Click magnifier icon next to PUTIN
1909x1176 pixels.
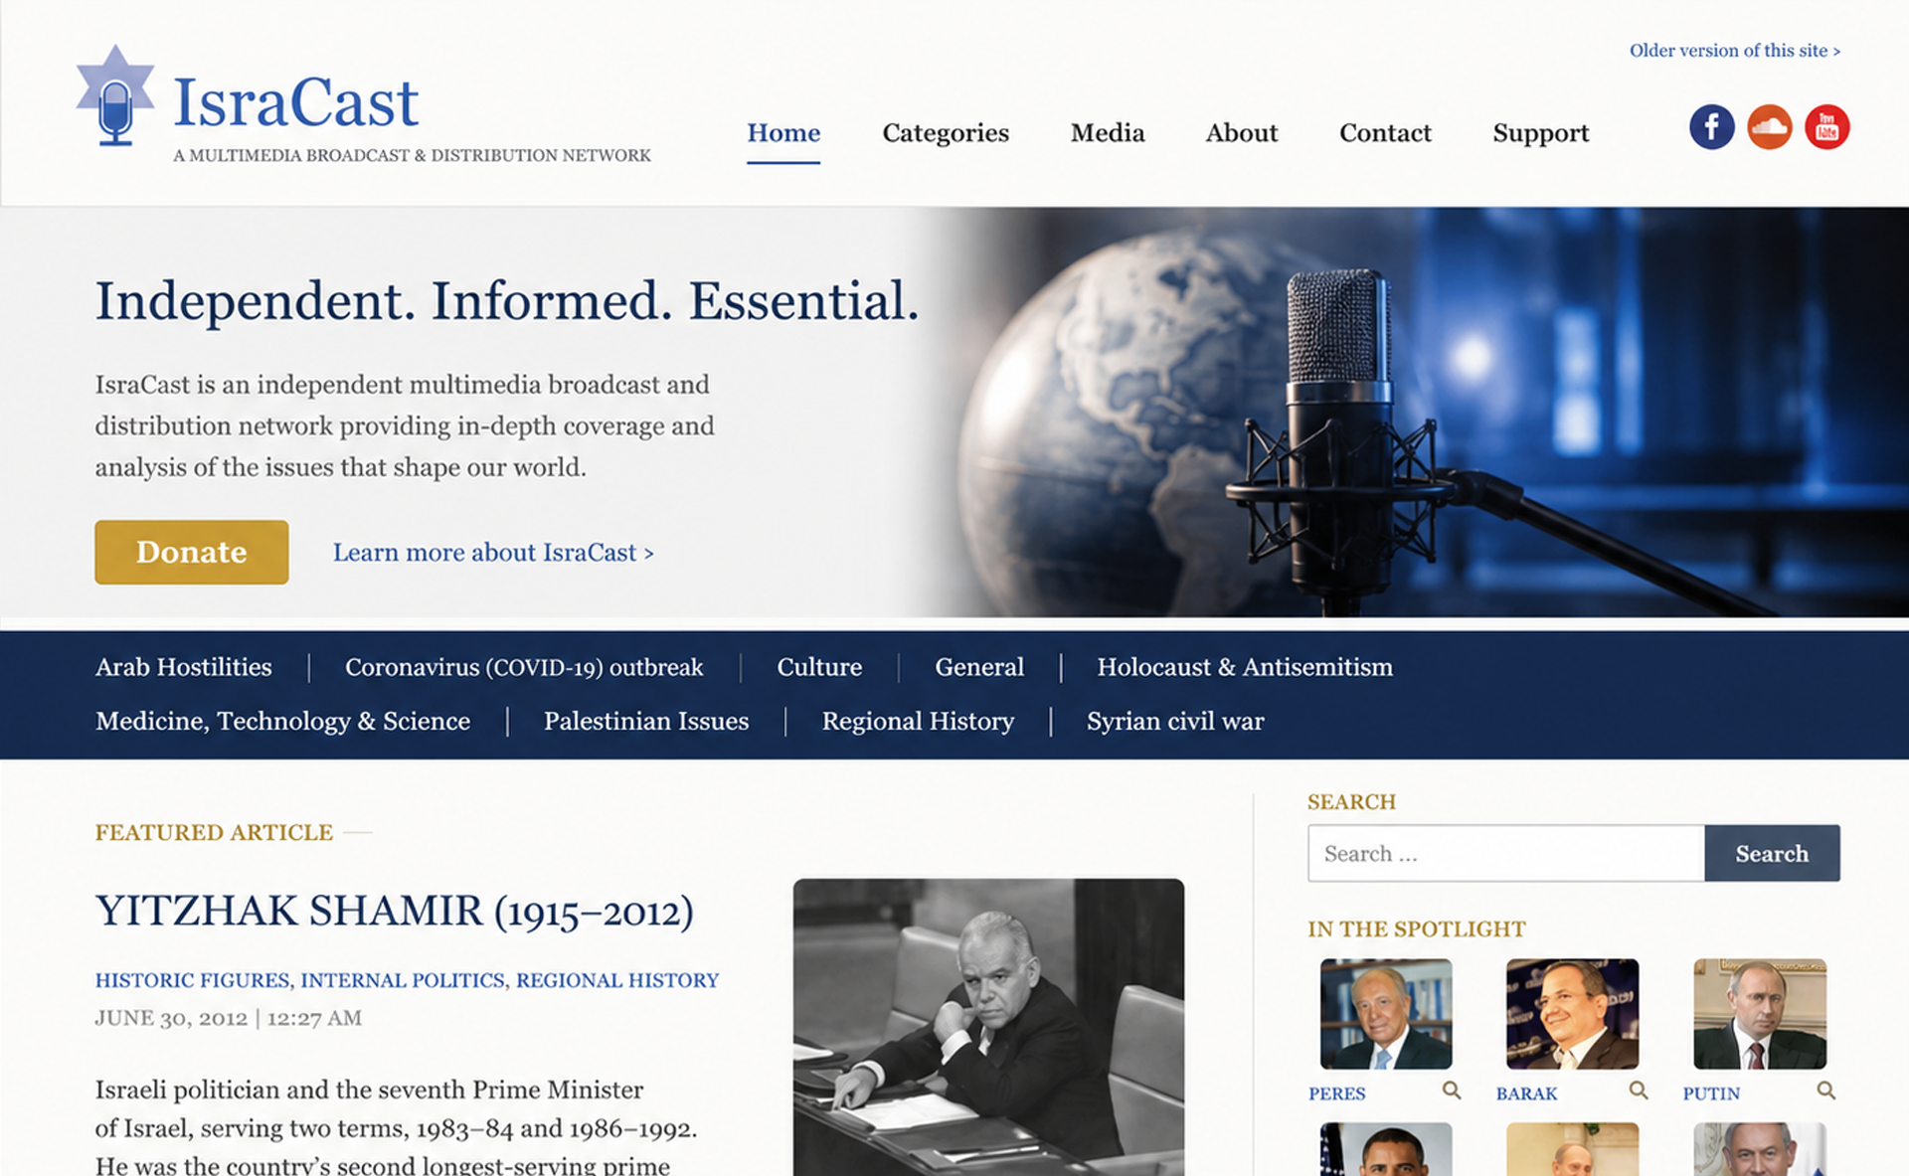point(1825,1091)
